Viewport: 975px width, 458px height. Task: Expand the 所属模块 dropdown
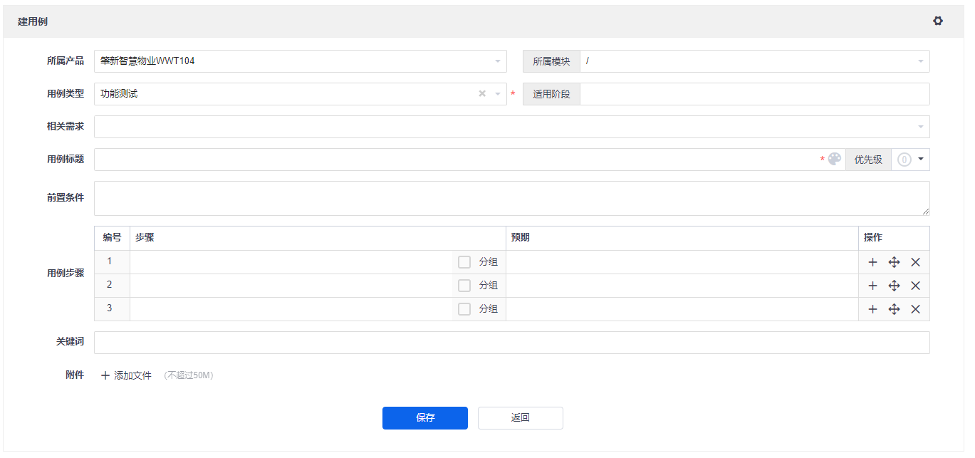754,61
